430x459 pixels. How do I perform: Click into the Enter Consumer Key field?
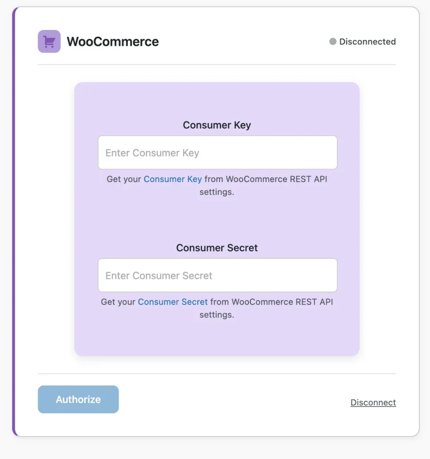(x=218, y=152)
